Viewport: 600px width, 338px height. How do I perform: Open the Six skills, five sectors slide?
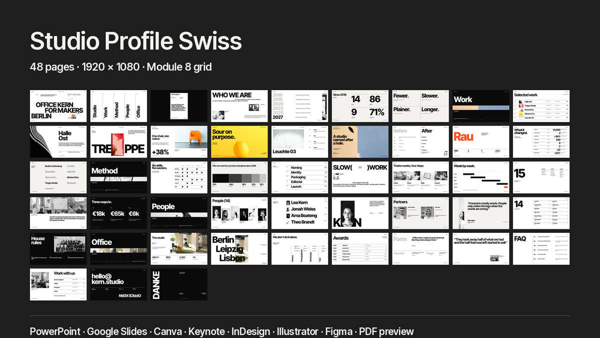pyautogui.click(x=179, y=177)
